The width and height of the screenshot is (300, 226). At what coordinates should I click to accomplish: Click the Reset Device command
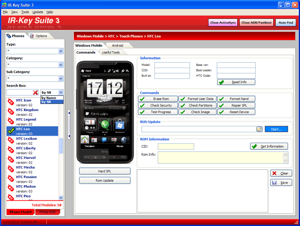236,112
